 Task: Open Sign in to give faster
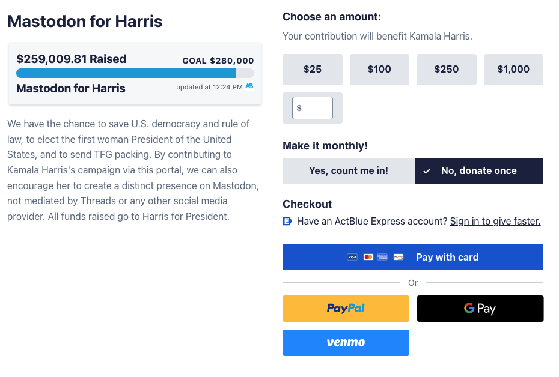point(495,221)
